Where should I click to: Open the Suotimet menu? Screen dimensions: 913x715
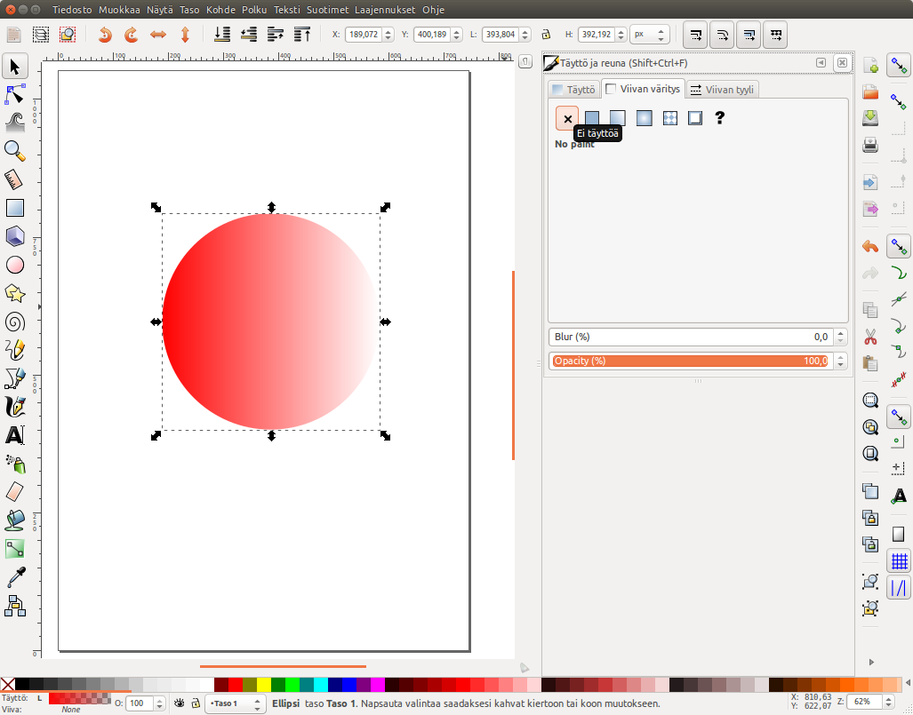pyautogui.click(x=328, y=10)
